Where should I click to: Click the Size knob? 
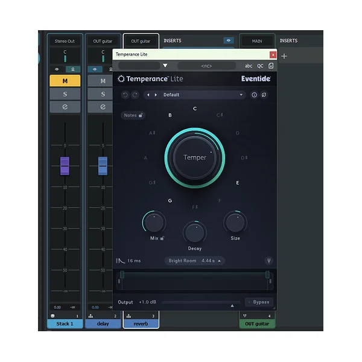tap(235, 223)
